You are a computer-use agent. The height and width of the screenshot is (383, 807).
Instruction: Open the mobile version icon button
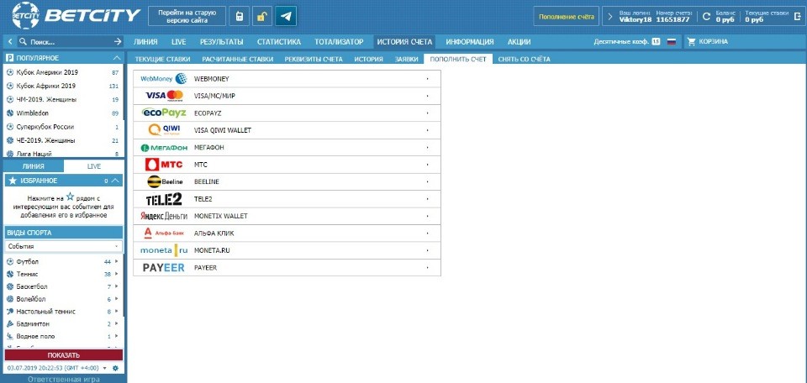click(239, 16)
